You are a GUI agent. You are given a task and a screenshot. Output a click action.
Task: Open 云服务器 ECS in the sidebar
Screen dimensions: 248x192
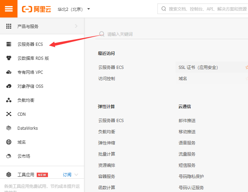30,44
